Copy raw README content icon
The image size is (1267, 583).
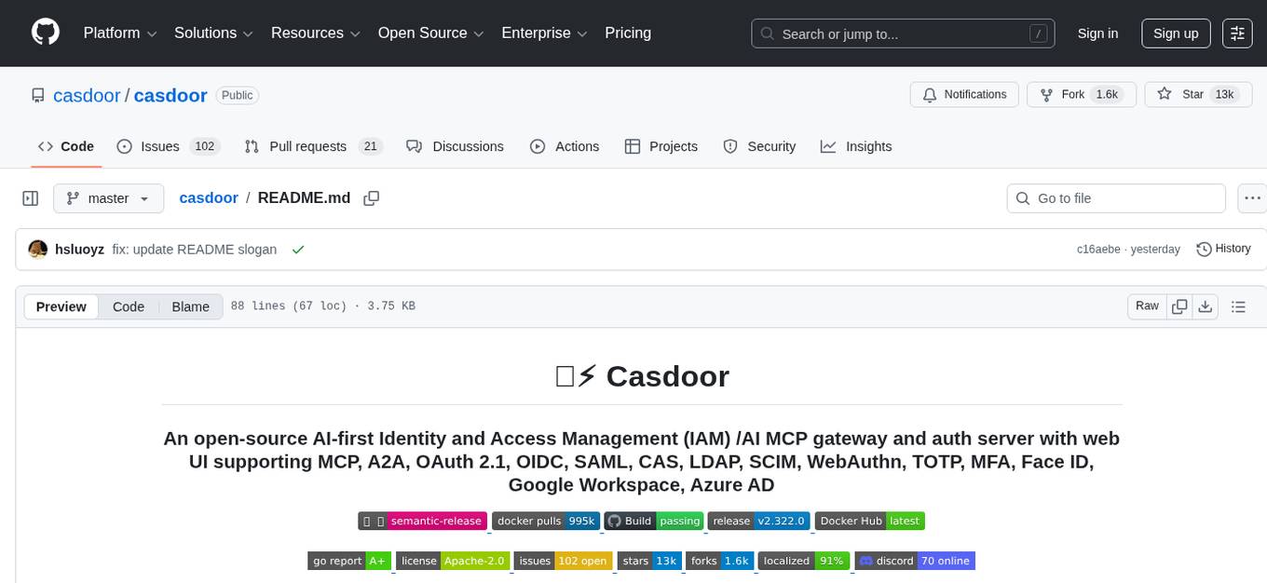[x=1179, y=305]
